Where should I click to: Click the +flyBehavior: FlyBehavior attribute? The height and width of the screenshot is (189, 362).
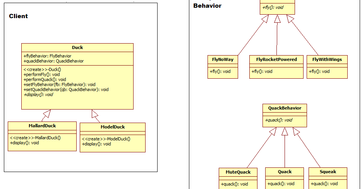[x=47, y=56]
